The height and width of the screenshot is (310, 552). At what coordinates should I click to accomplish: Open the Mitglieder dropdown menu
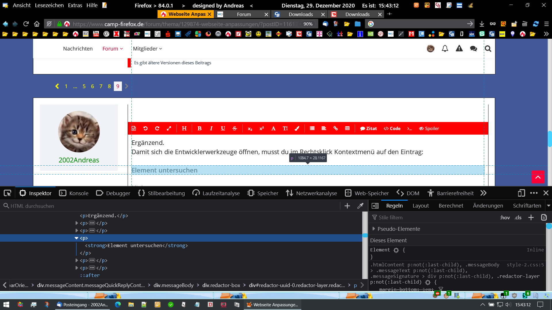[x=147, y=49]
